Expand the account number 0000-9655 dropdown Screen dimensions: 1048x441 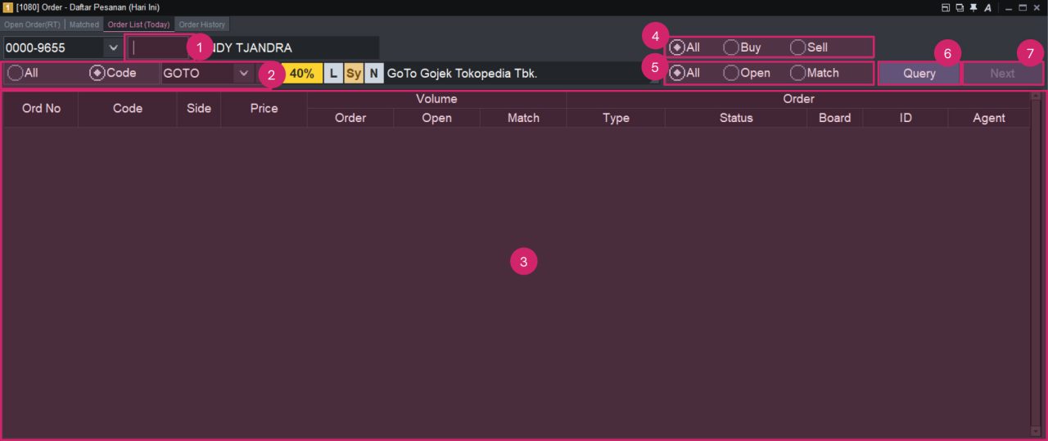click(113, 47)
